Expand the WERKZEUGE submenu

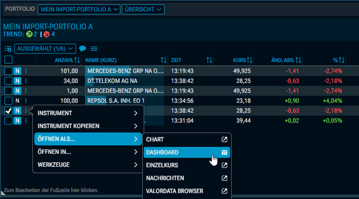pyautogui.click(x=88, y=165)
